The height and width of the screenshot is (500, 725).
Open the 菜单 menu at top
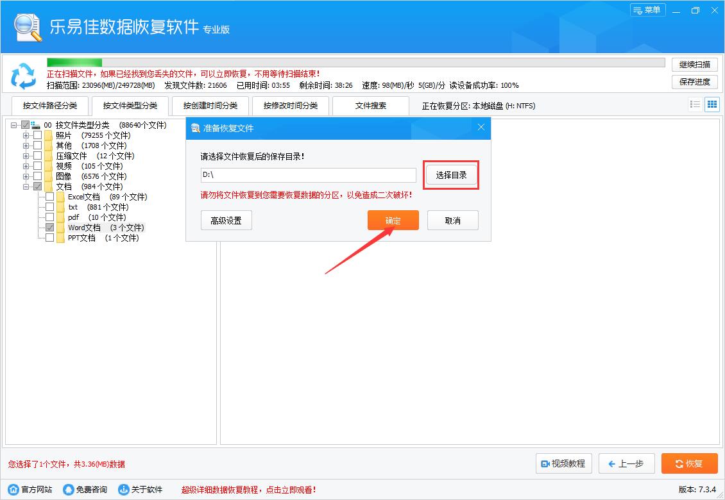647,10
